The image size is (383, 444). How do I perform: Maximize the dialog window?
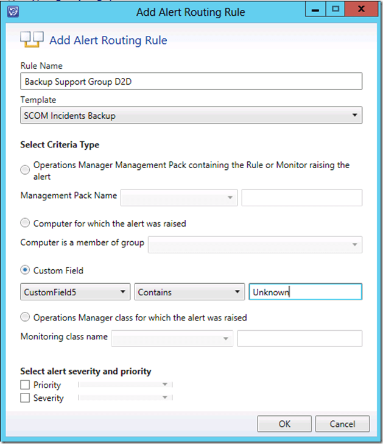point(336,10)
